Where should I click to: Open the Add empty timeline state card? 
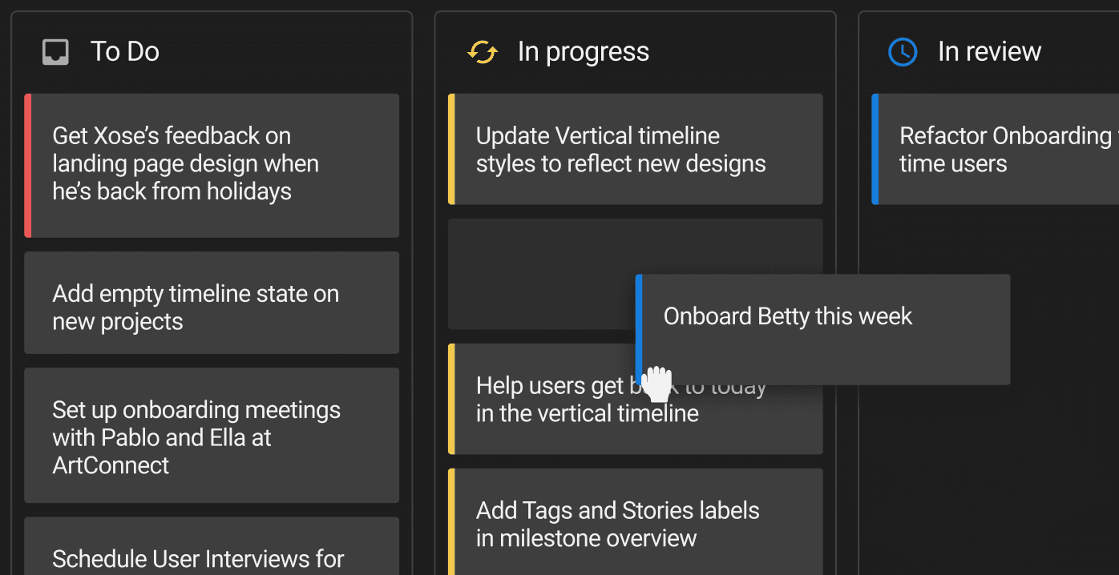pos(213,303)
